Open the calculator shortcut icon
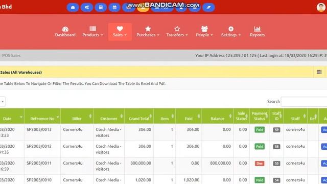This screenshot has width=327, height=184. coord(101,8)
